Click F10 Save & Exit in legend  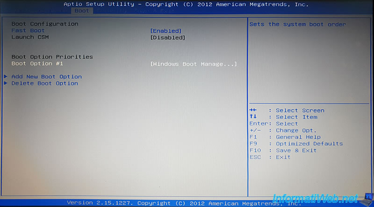283,151
